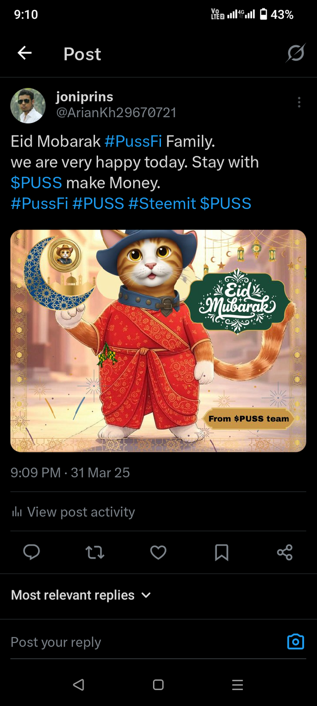Expand the Most relevant replies dropdown
Screen dimensions: 317x706
tap(81, 595)
